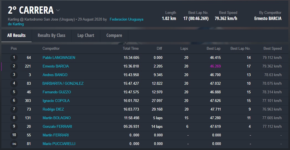This screenshot has height=150, width=290.
Task: Select the Compare tab
Action: pos(114,36)
